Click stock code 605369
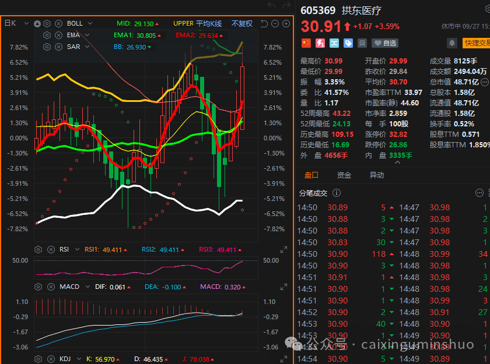 pyautogui.click(x=318, y=10)
